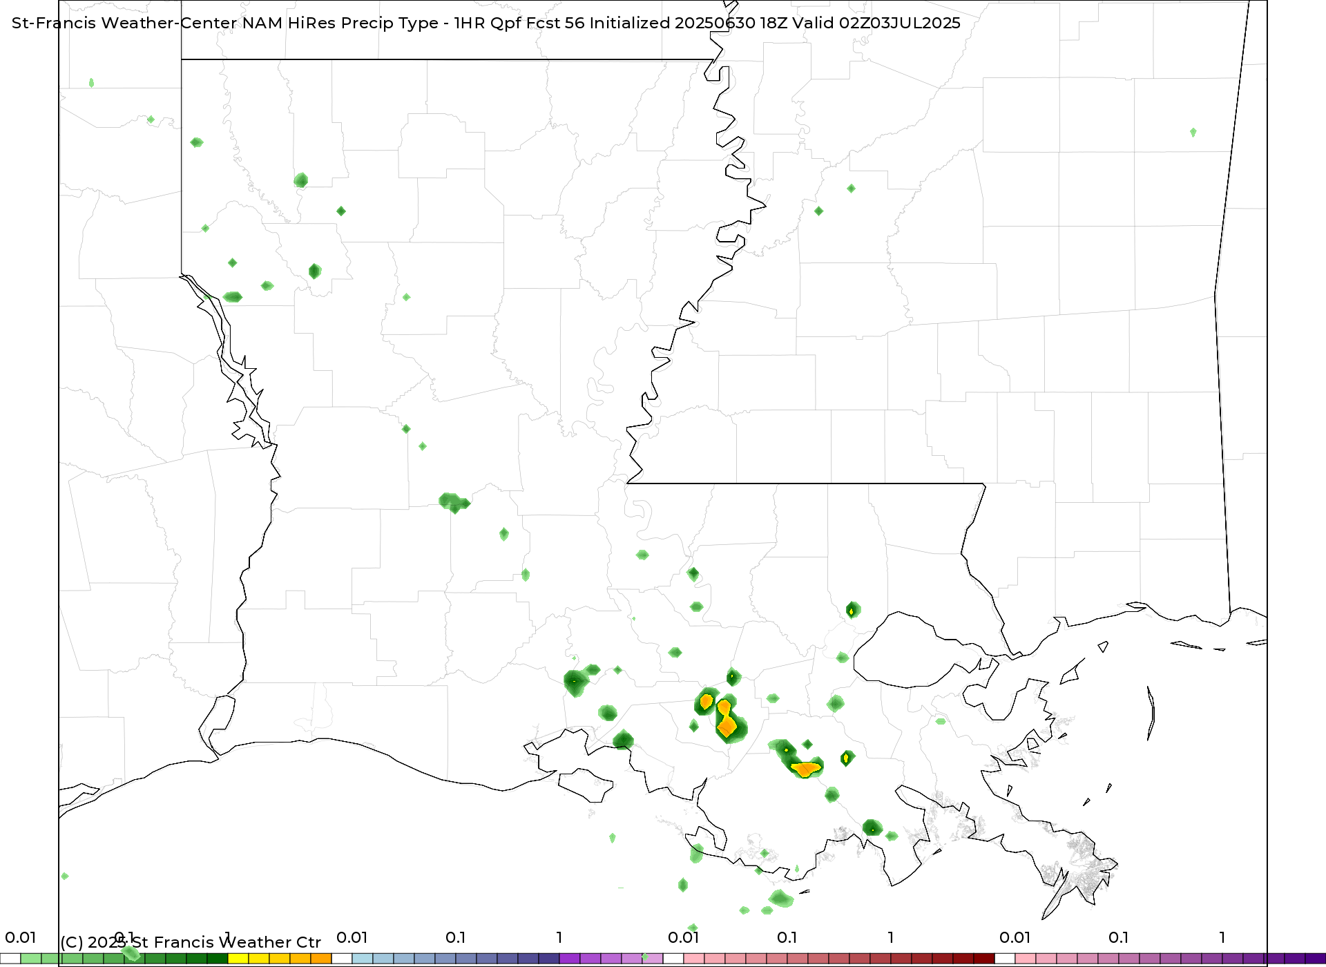Pick the first bright yellow legend swatch

click(238, 959)
